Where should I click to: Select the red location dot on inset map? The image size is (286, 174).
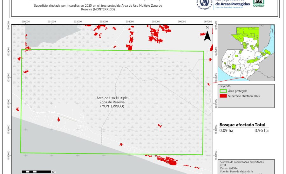pyautogui.click(x=242, y=78)
